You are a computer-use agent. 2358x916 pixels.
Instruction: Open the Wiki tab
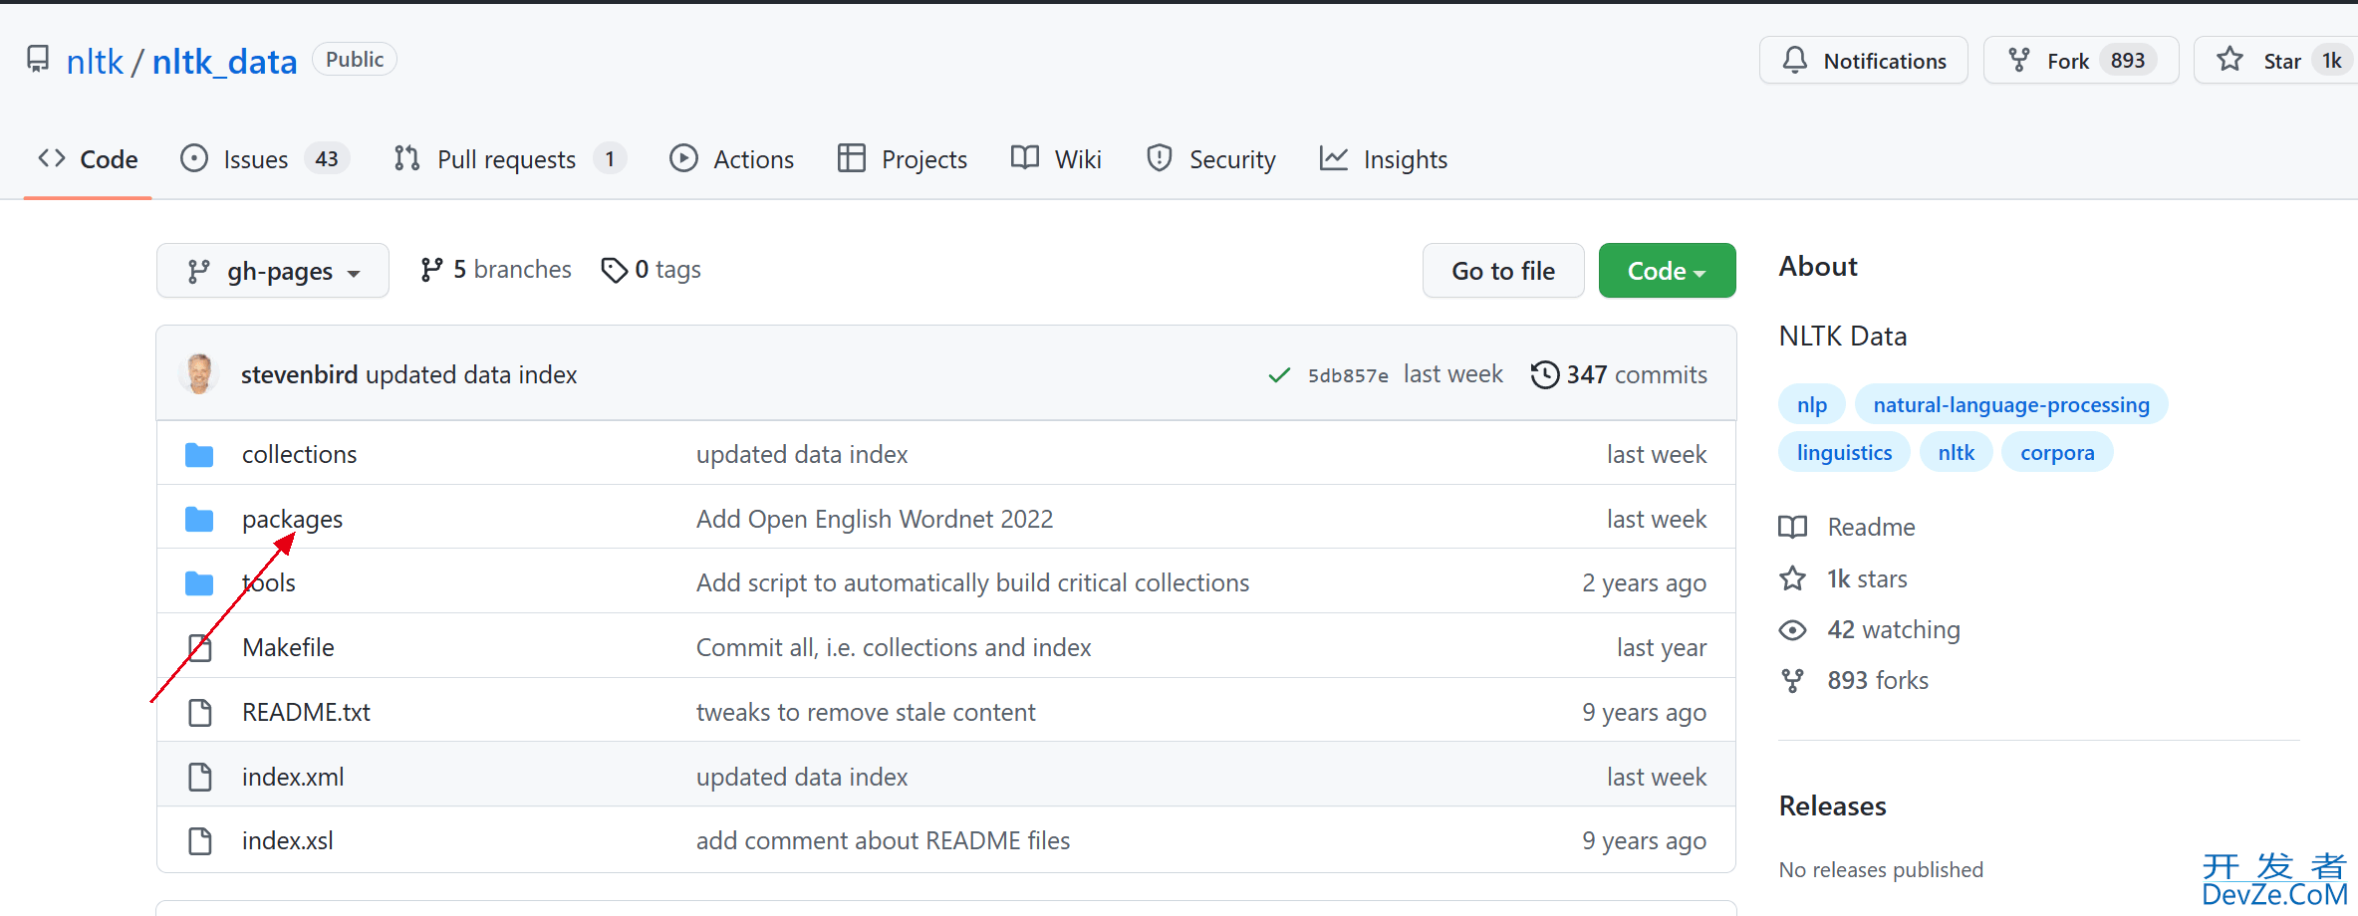coord(1056,159)
